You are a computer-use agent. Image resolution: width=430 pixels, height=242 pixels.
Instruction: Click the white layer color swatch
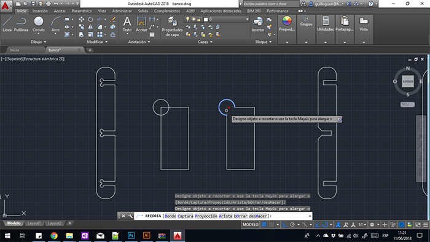click(206, 19)
